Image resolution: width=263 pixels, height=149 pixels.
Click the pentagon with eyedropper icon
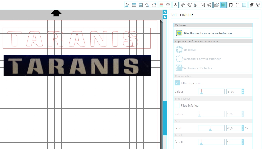click(147, 5)
